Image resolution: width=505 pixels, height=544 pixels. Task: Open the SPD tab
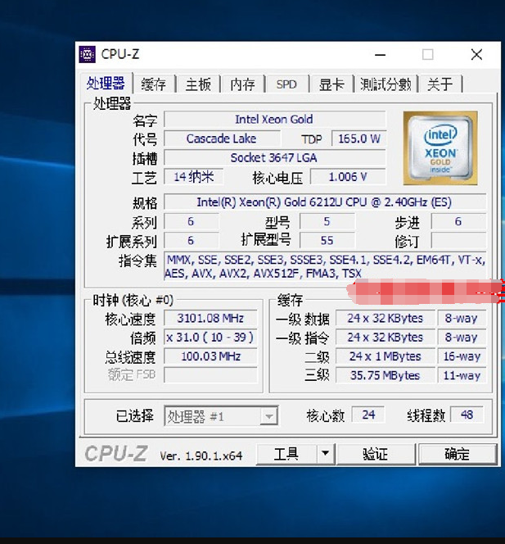(x=286, y=84)
